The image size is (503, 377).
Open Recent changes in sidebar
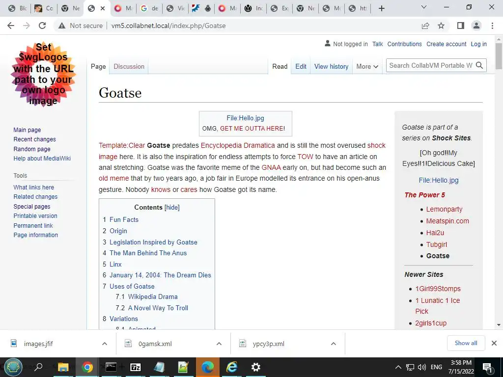tap(35, 139)
